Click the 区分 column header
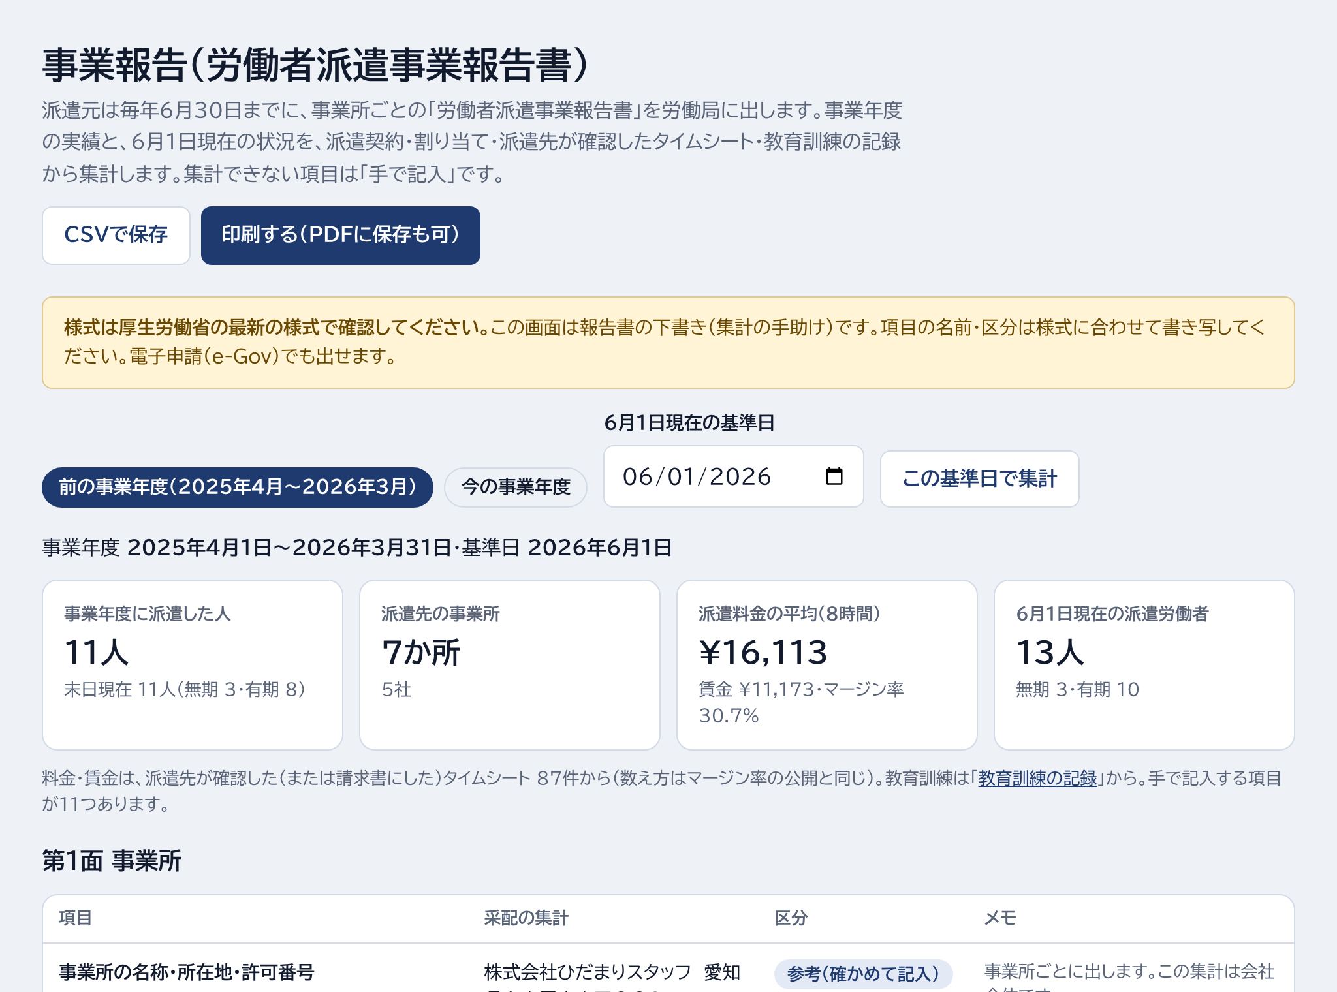 [791, 918]
